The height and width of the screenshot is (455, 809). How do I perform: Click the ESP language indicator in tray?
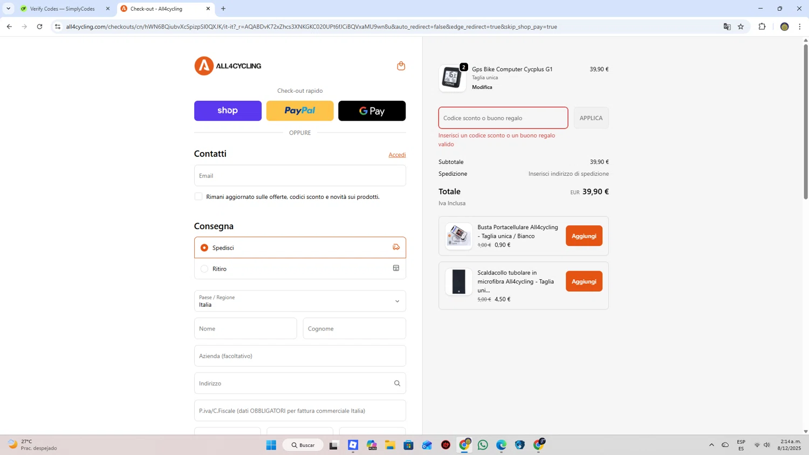pyautogui.click(x=741, y=445)
